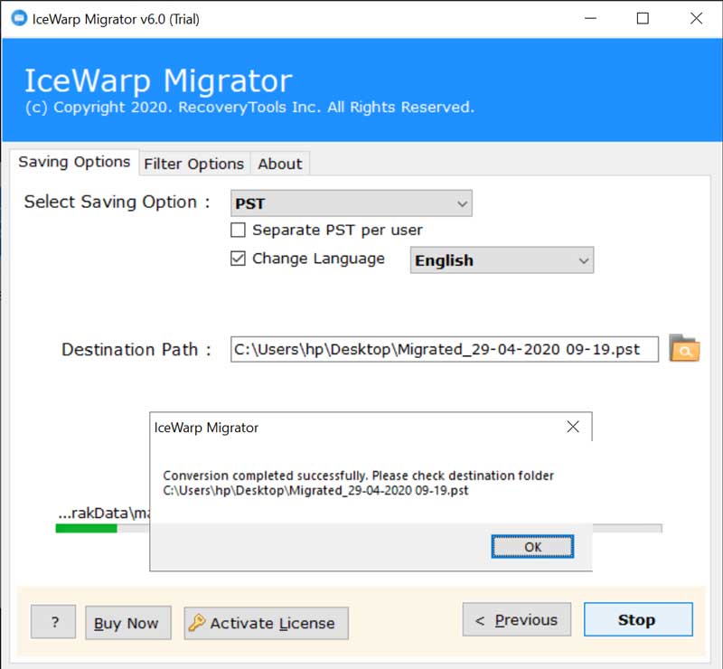Click the Activate License button
723x669 pixels.
(x=266, y=623)
